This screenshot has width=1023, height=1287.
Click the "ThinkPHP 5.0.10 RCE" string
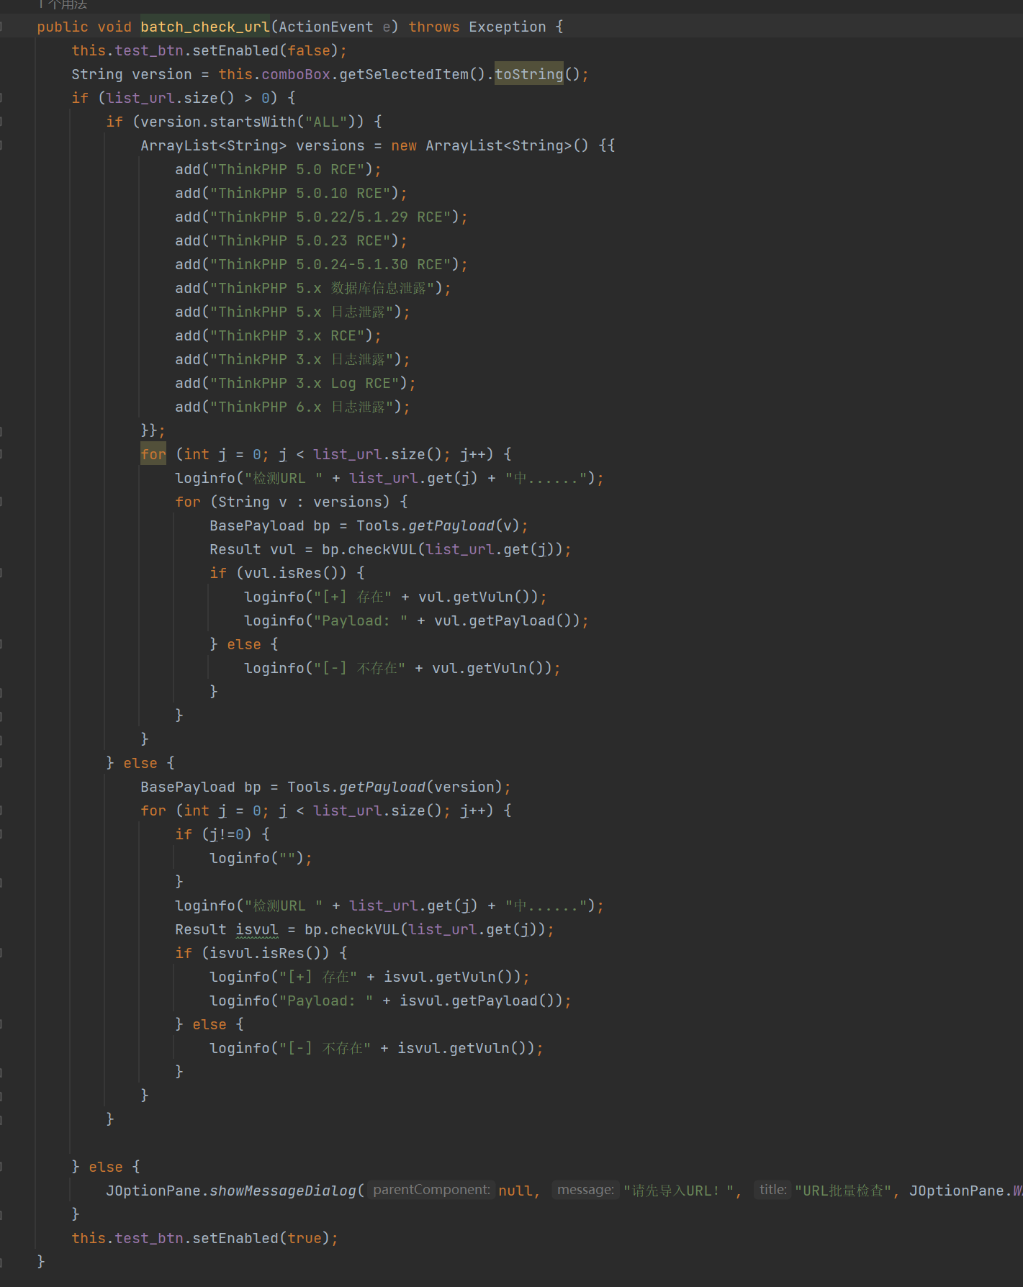coord(300,193)
